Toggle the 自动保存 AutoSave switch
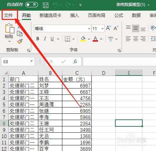 tap(32, 5)
